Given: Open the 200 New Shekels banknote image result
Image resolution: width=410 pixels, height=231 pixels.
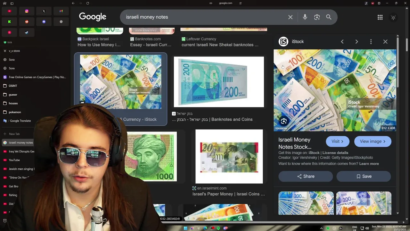Looking at the screenshot, I should click(219, 82).
